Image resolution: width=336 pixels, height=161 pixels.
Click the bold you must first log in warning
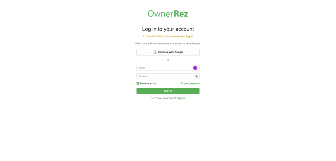pos(181,36)
